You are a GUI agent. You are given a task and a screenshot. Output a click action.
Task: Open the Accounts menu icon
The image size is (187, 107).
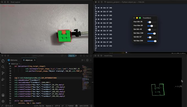tap(3, 95)
